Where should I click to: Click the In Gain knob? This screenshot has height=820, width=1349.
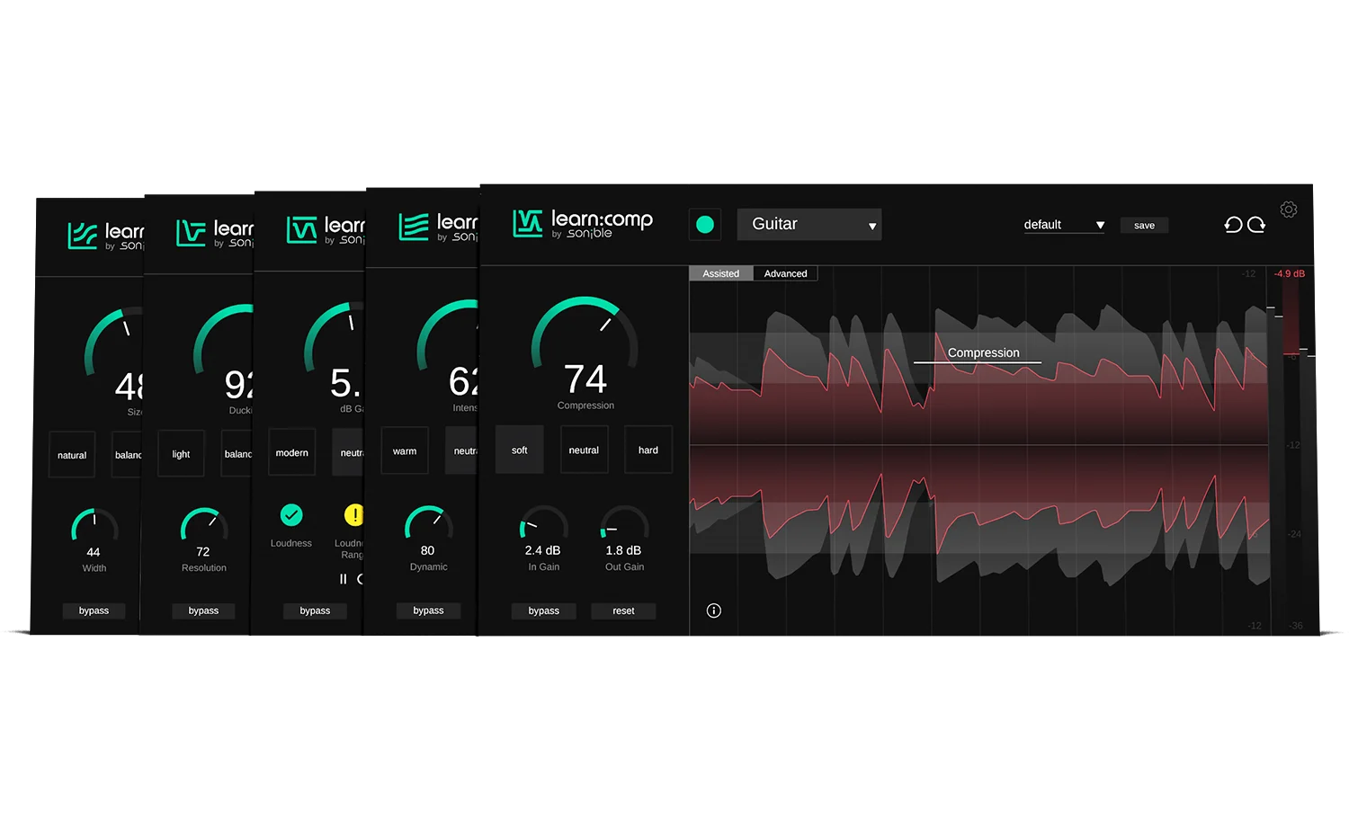tap(543, 523)
